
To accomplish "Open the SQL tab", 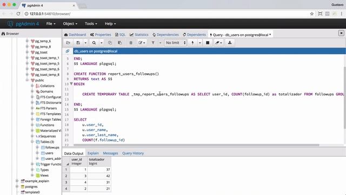I will (120, 35).
